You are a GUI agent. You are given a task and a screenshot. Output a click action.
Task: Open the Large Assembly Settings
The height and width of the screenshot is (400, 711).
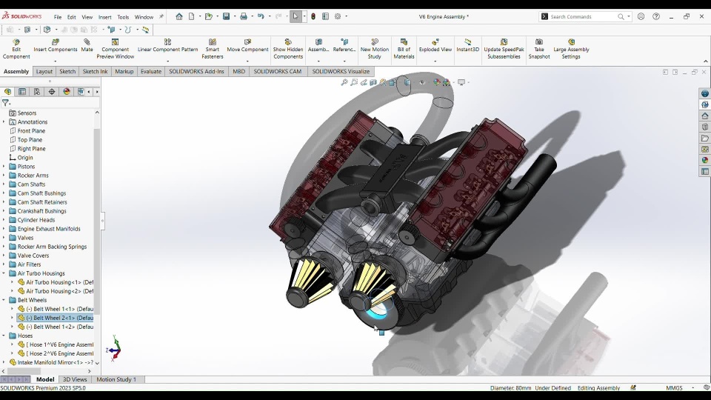(571, 43)
